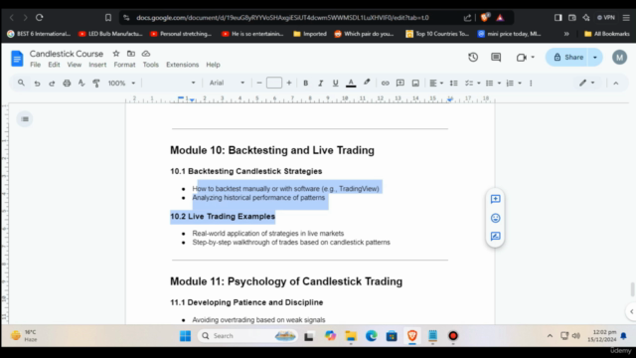Show the document outline

tap(25, 119)
